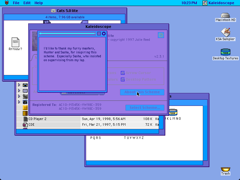Click the credits text thanking Hunter and Sasha
The width and height of the screenshot is (240, 180).
tap(72, 54)
